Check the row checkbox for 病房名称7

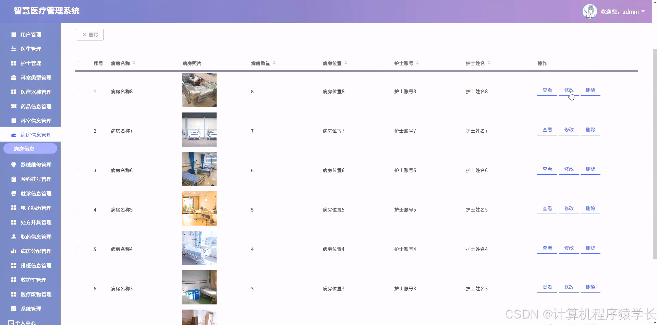tap(79, 131)
